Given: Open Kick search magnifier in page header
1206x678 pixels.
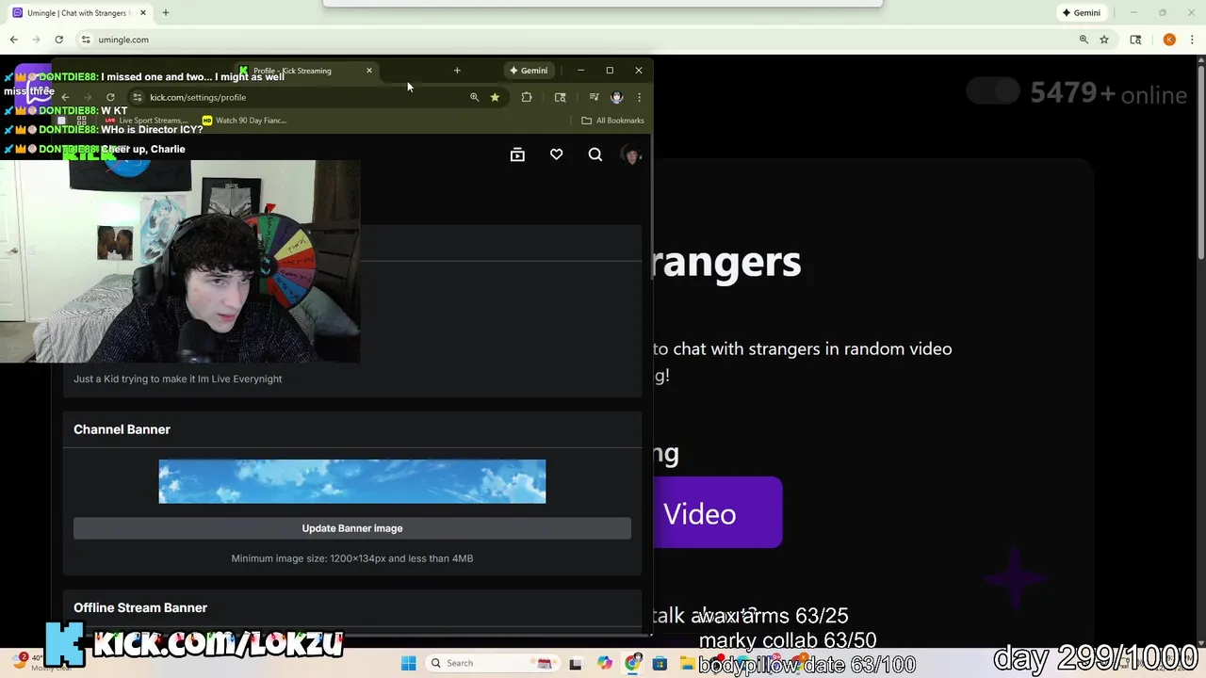Looking at the screenshot, I should [595, 154].
